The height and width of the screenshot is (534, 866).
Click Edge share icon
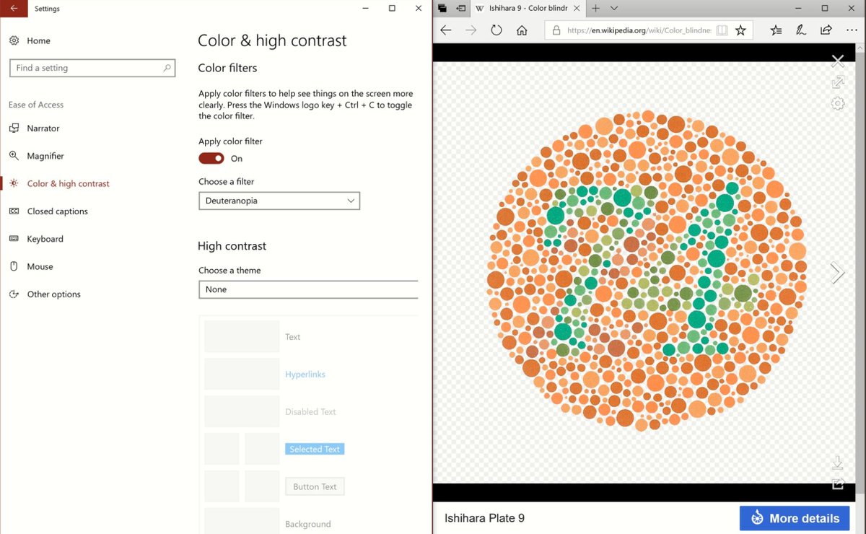[x=826, y=30]
